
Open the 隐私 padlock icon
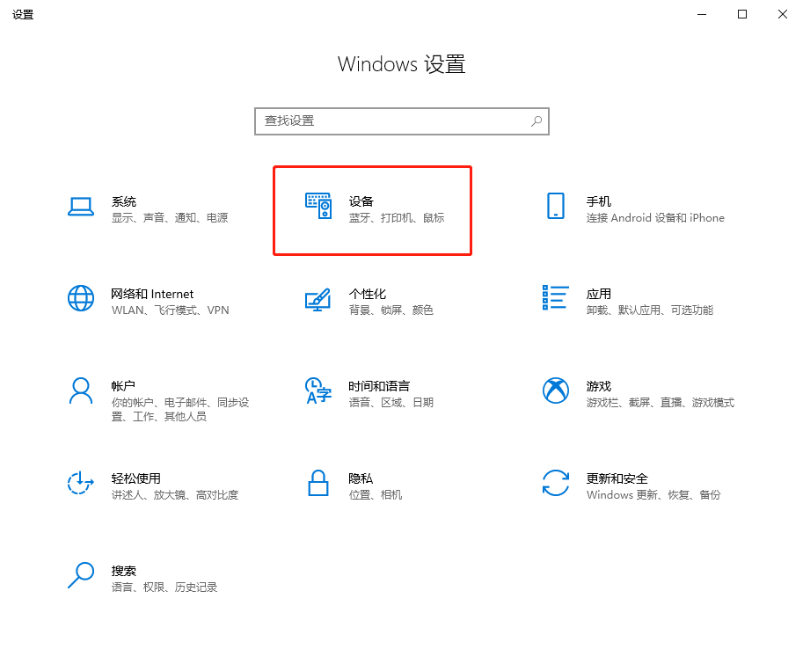tap(318, 483)
